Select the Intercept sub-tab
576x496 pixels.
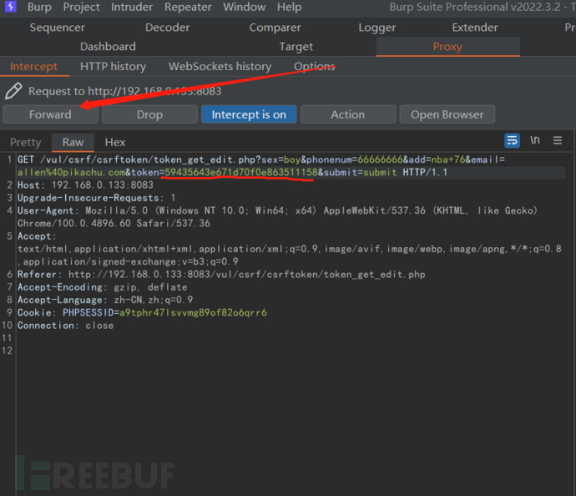[33, 67]
